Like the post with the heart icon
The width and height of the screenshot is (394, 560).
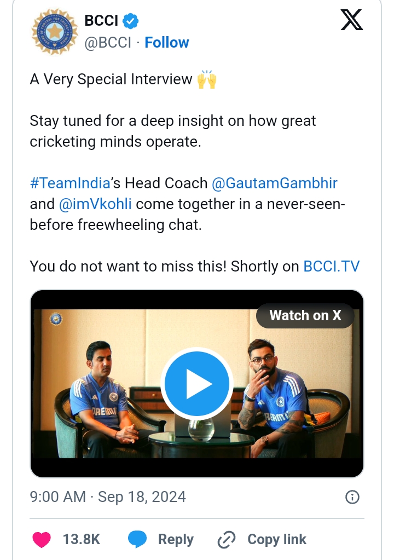tap(42, 540)
